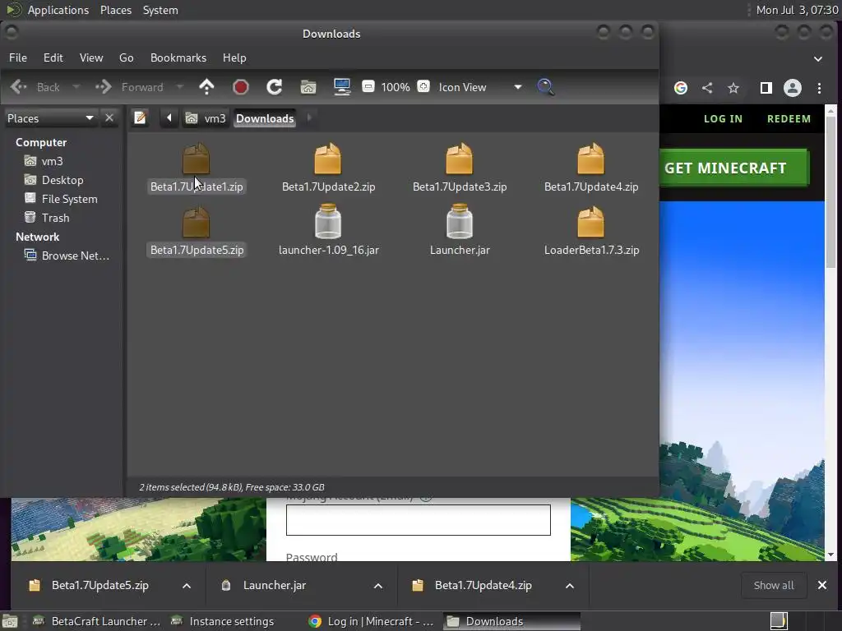This screenshot has width=842, height=631.
Task: Click the Back navigation button
Action: [35, 87]
